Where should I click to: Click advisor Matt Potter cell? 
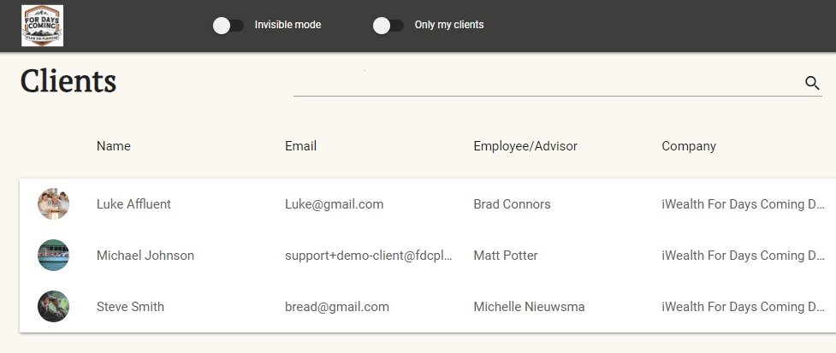[x=506, y=256]
